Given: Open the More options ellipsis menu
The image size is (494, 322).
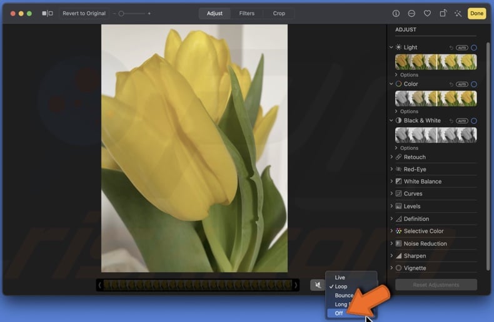Looking at the screenshot, I should tap(411, 13).
